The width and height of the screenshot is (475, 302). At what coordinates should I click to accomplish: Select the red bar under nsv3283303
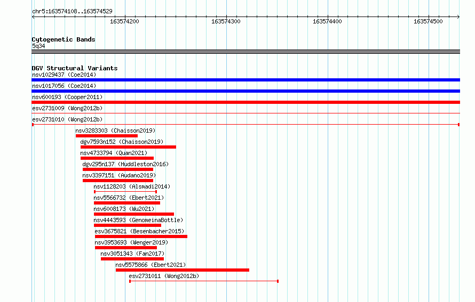[x=107, y=136]
